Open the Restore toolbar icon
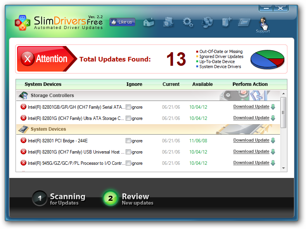The height and width of the screenshot is (229, 306). coord(207,22)
